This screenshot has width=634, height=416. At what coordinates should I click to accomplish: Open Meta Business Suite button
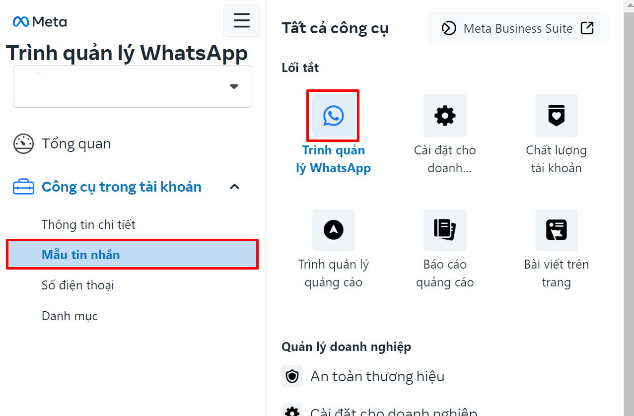point(518,28)
